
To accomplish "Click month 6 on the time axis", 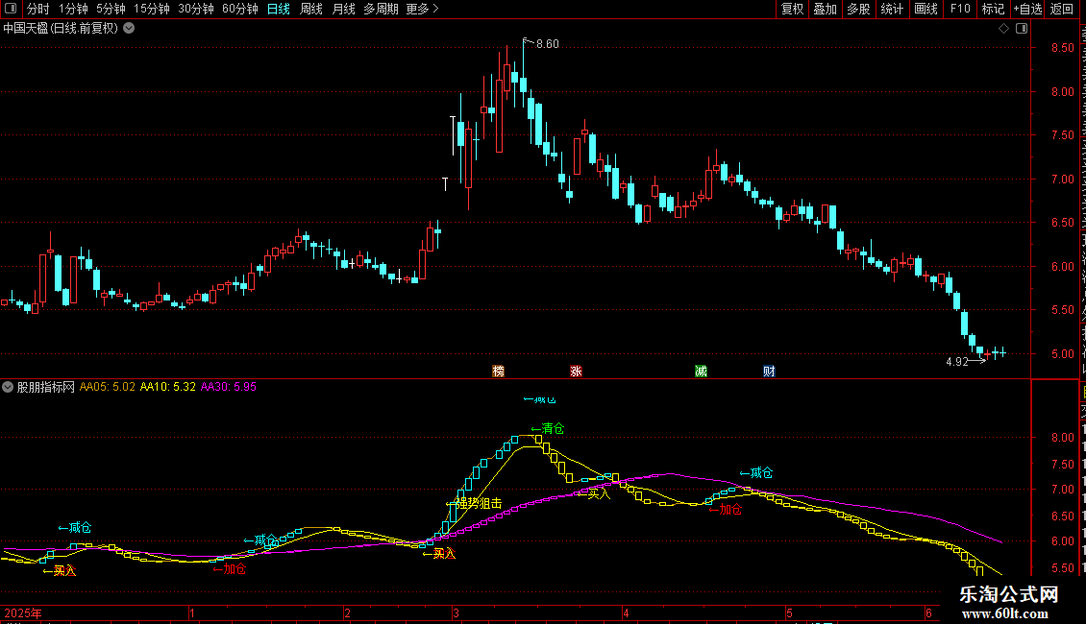I will [928, 612].
